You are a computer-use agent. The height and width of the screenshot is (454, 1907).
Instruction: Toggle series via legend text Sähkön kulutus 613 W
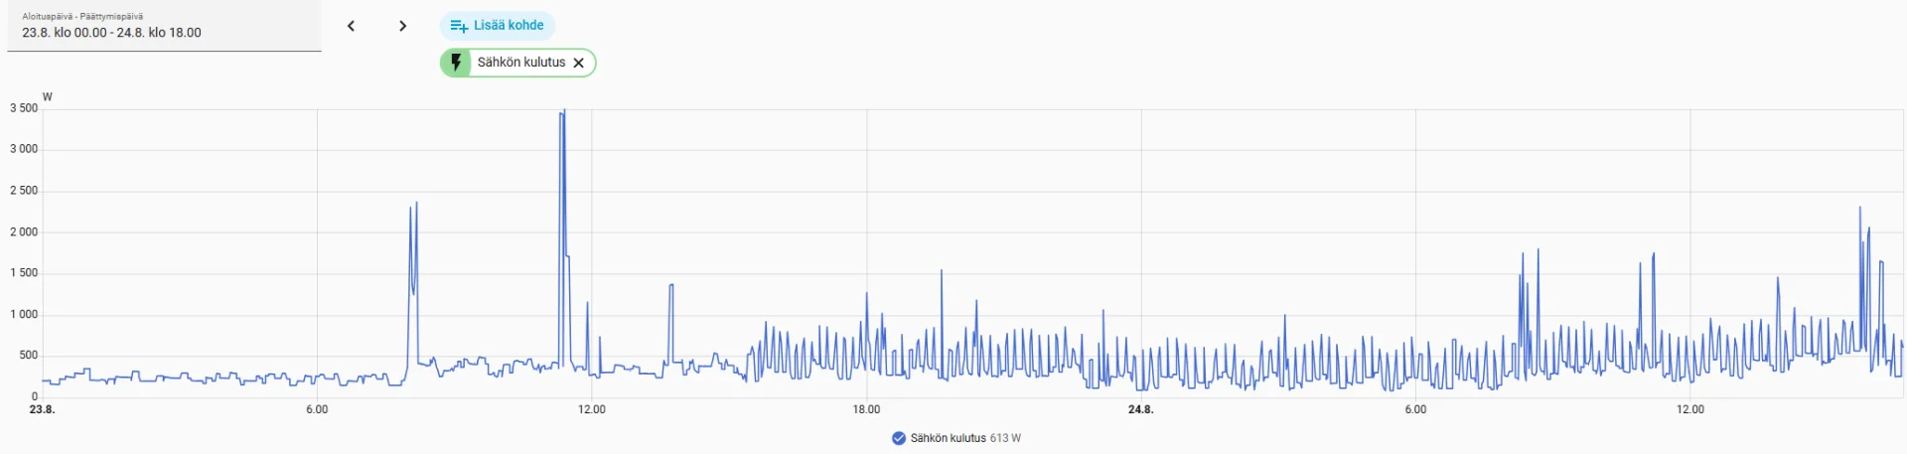tap(965, 438)
